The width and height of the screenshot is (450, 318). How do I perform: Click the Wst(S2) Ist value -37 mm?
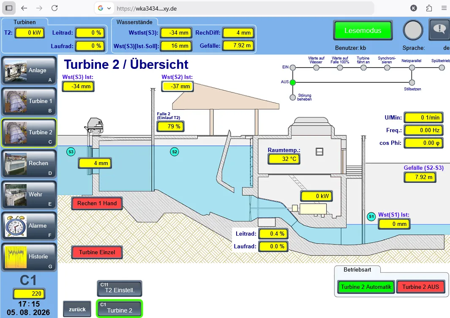(x=177, y=86)
